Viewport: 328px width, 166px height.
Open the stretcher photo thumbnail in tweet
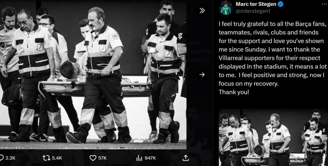pos(273,138)
